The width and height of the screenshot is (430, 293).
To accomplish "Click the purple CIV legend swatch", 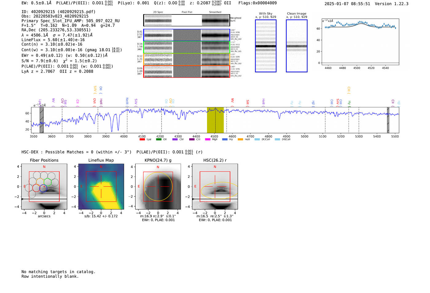I will point(175,139).
